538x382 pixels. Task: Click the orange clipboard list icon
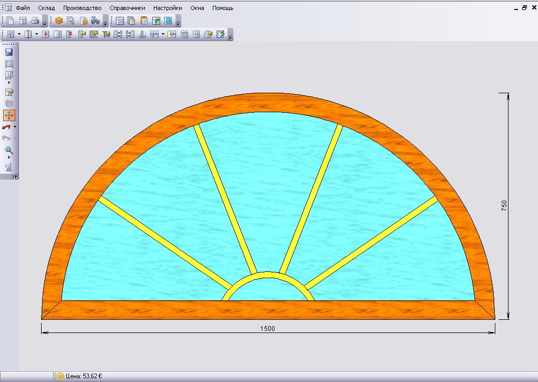(144, 21)
